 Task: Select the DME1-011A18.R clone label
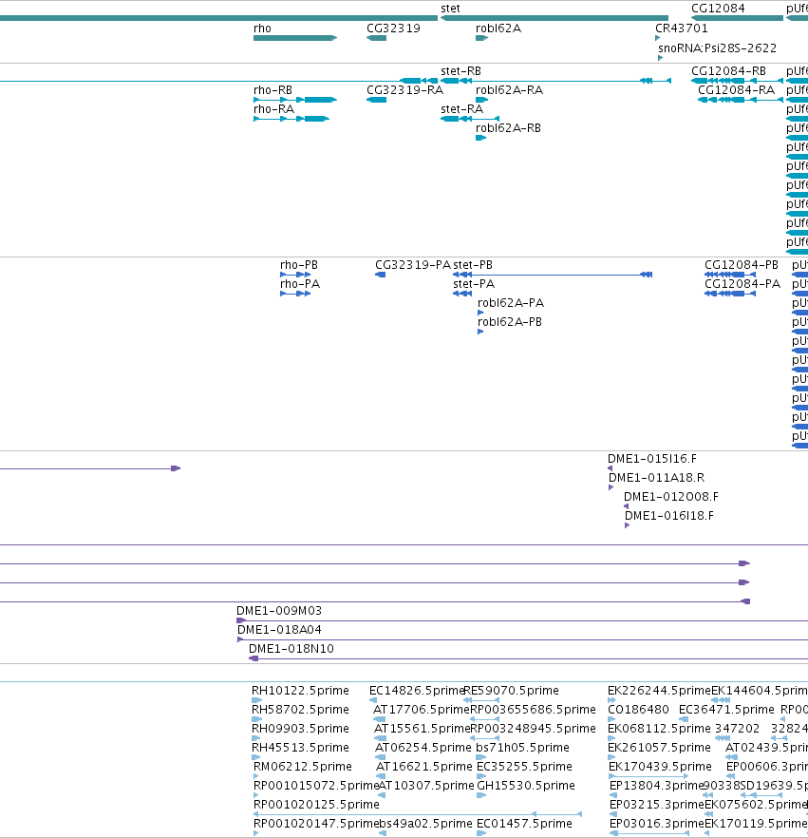pyautogui.click(x=656, y=478)
